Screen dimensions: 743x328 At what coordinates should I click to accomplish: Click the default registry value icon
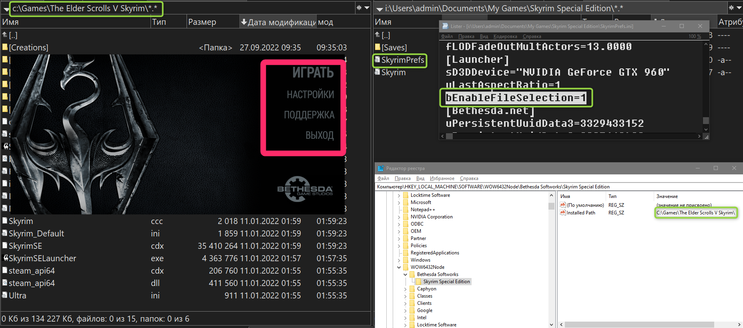tap(563, 205)
